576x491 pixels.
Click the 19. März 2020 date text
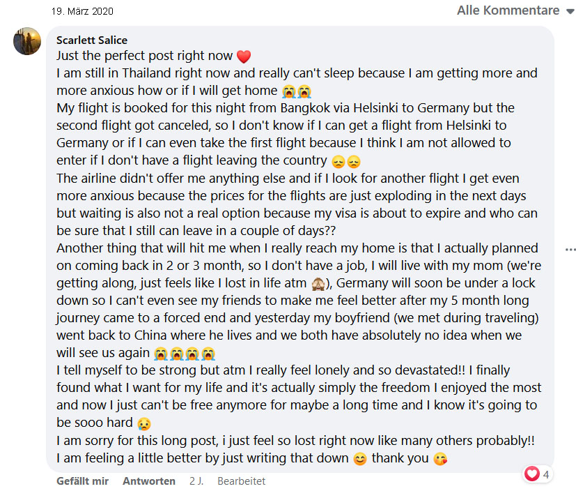[x=82, y=11]
